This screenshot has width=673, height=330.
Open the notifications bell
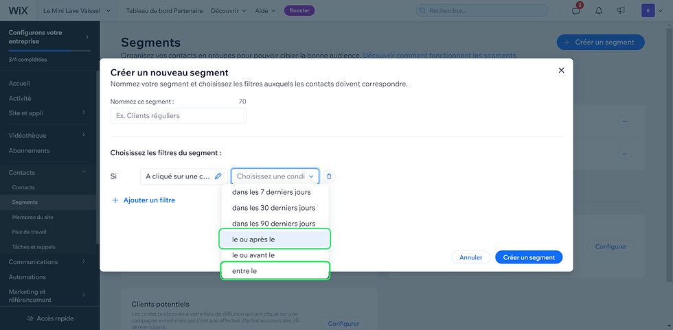click(599, 11)
